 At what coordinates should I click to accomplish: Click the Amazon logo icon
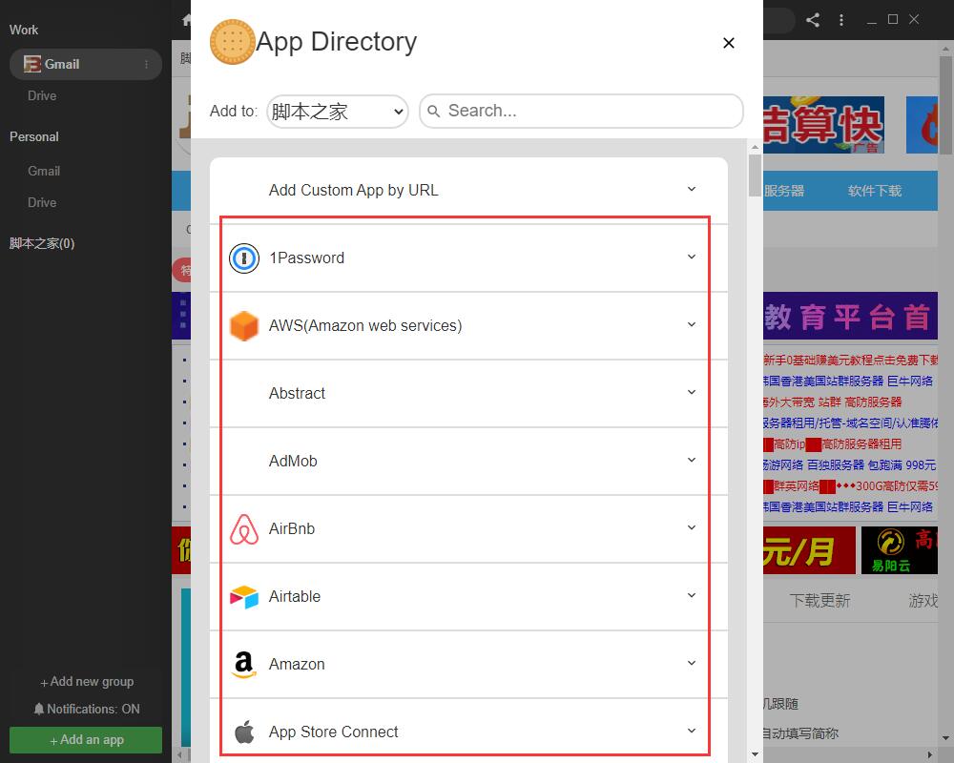click(244, 665)
